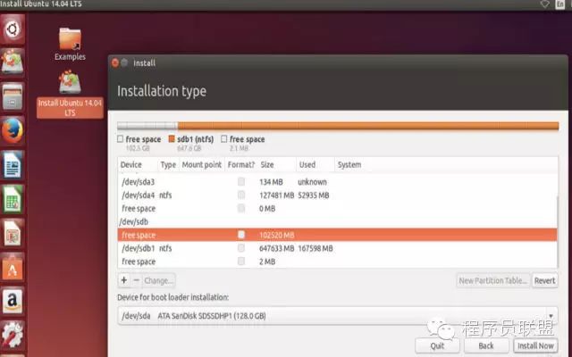Viewport: 572px width, 357px height.
Task: Click orange sdb1 segment in partition bar
Action: [367, 126]
